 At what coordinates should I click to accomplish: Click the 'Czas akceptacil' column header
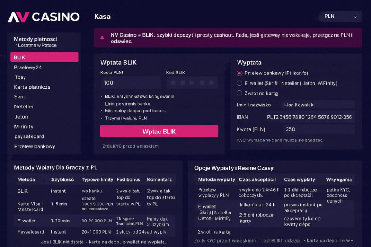click(x=257, y=179)
